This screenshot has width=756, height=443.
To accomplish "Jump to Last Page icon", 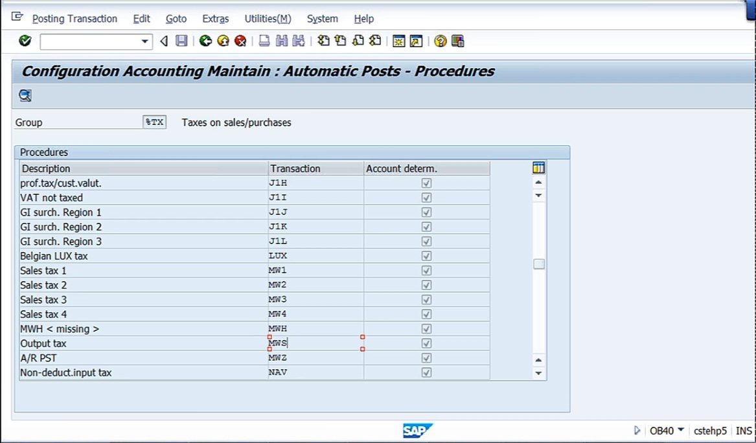I will tap(375, 41).
